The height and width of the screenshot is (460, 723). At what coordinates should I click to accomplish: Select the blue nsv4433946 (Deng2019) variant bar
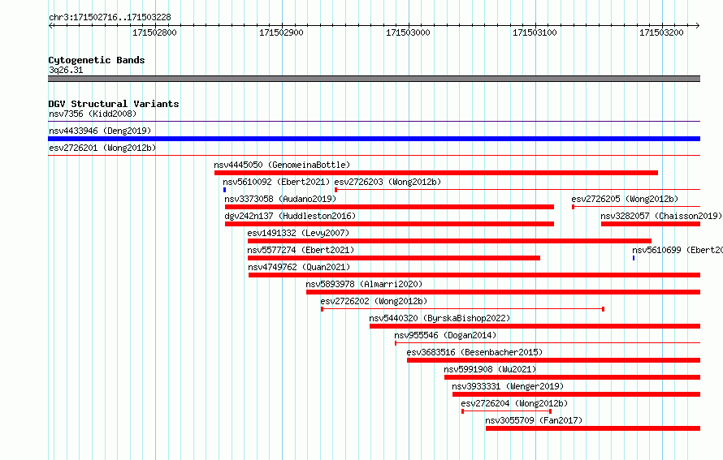pos(374,139)
